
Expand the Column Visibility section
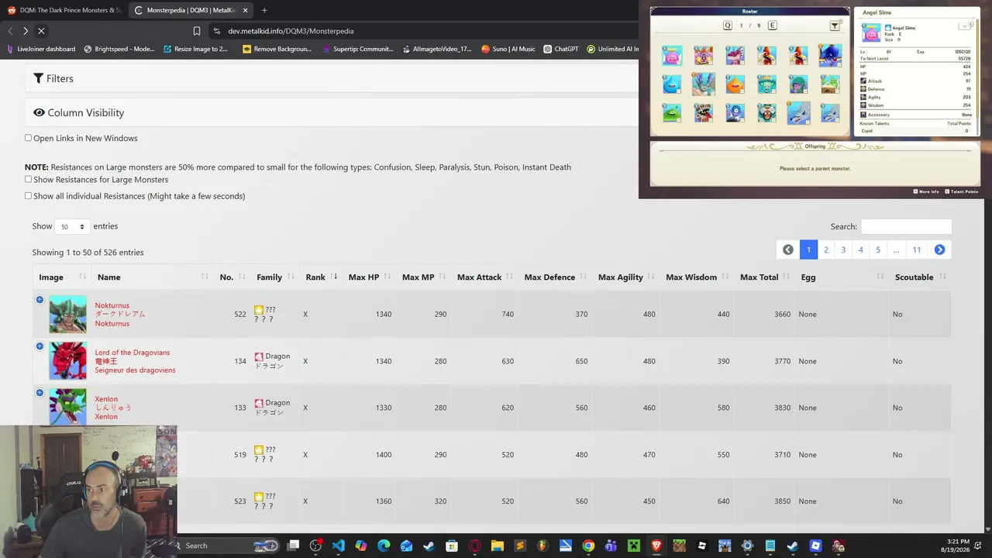click(78, 112)
